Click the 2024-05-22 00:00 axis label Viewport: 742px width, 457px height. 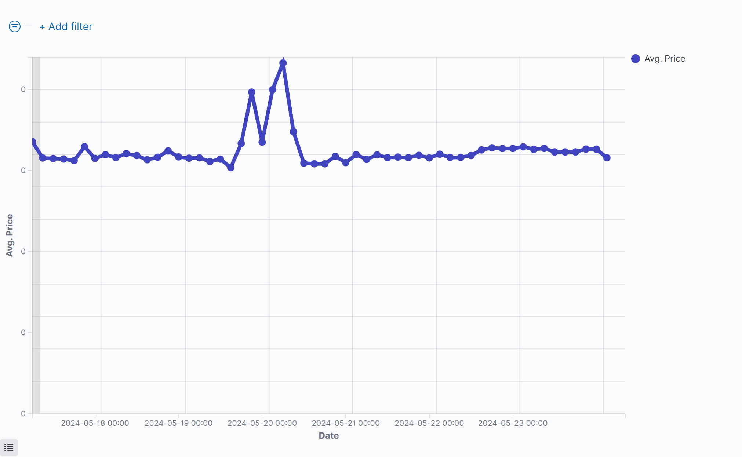[x=429, y=423]
